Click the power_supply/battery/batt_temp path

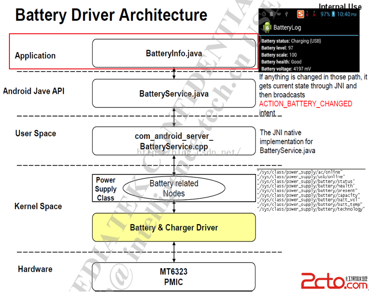[x=309, y=204]
